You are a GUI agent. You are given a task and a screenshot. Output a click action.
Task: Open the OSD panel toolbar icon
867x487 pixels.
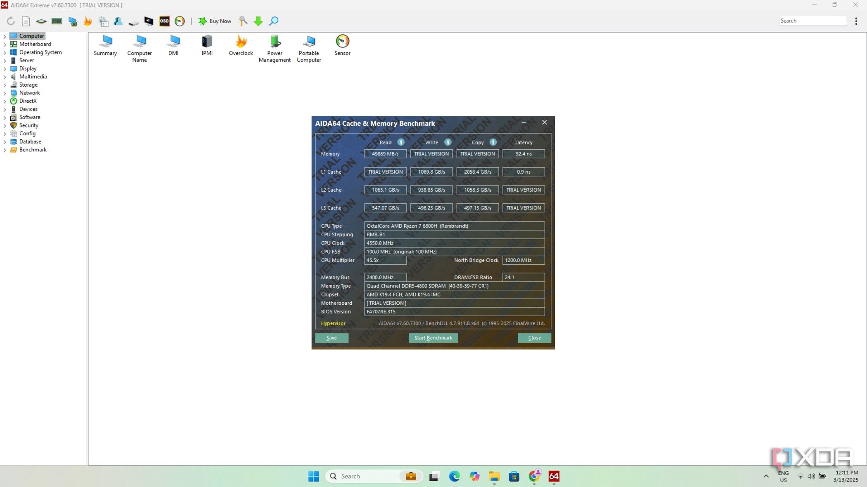164,21
